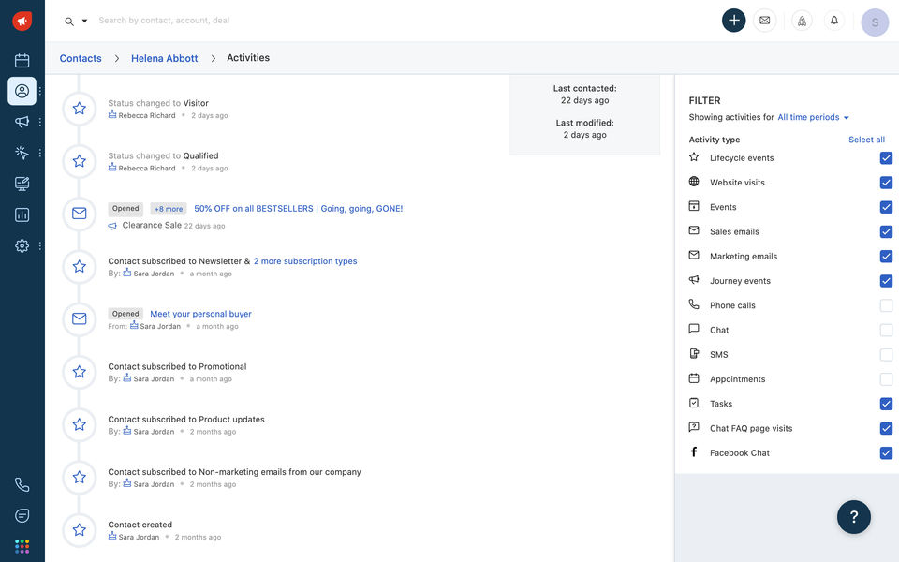
Task: Open the user avatar labeled S
Action: click(x=875, y=22)
